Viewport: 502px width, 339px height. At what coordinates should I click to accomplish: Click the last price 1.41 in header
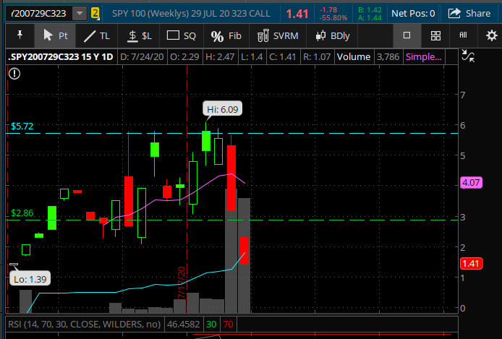(297, 14)
